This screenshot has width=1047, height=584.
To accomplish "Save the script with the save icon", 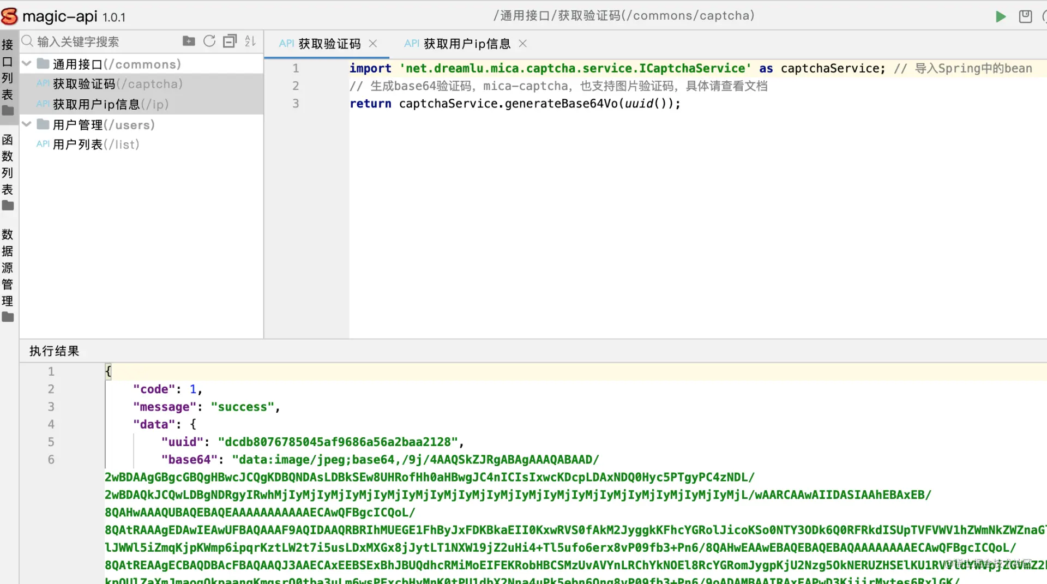I will pyautogui.click(x=1025, y=16).
